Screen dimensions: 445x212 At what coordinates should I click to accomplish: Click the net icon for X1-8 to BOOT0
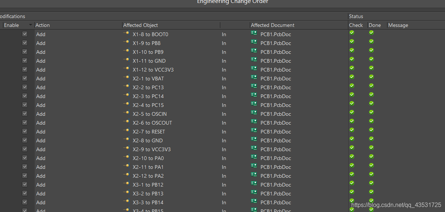coord(126,33)
